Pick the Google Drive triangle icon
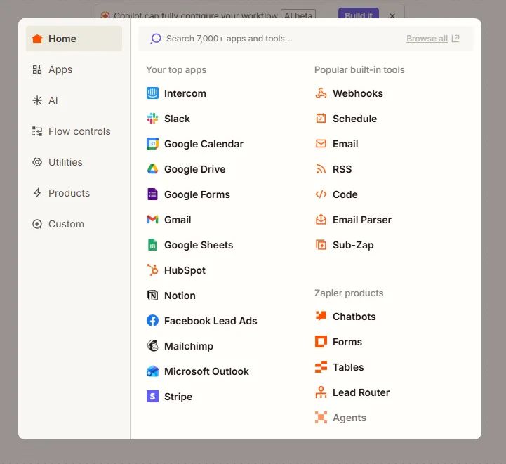Screen dimensions: 506x464 pyautogui.click(x=152, y=168)
